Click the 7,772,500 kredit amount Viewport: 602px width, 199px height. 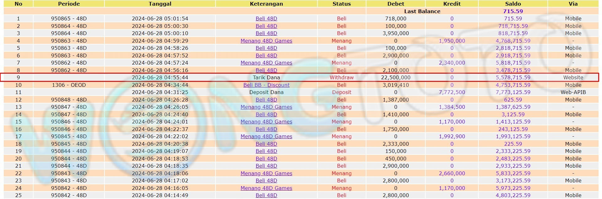[452, 92]
